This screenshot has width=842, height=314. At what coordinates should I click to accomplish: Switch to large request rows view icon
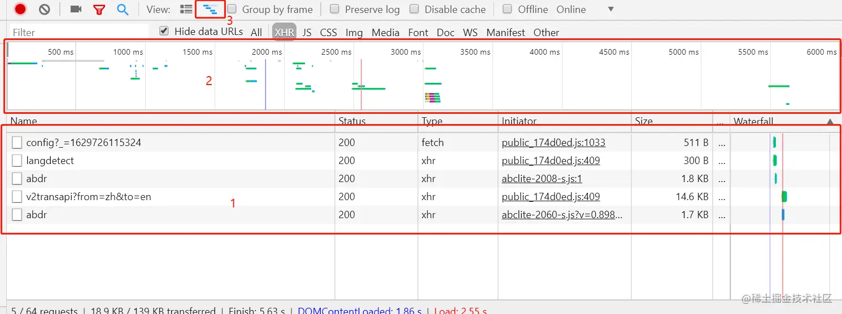(x=186, y=9)
